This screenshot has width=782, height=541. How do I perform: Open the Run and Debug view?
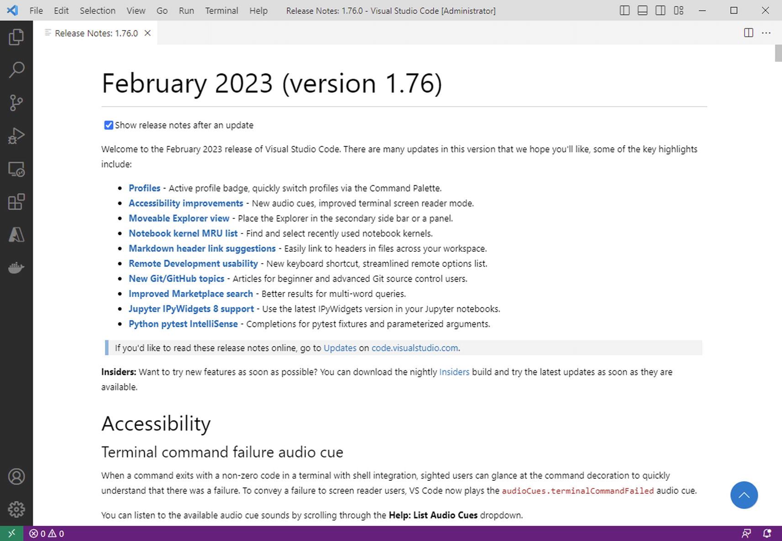(16, 136)
